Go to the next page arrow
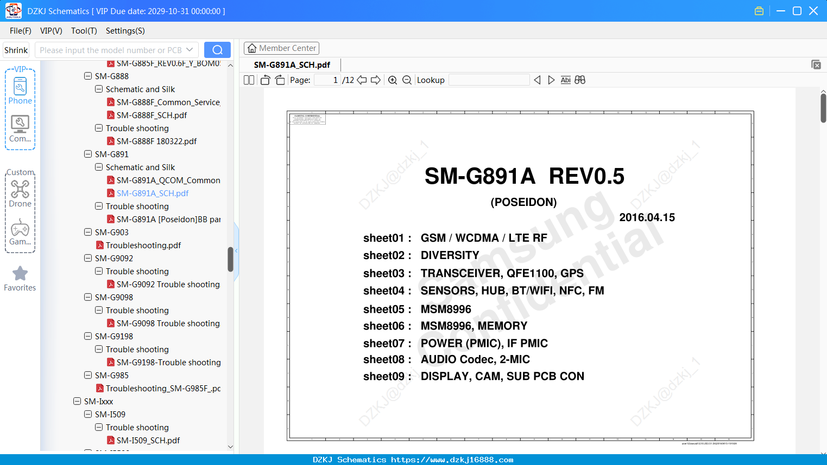 pos(375,80)
